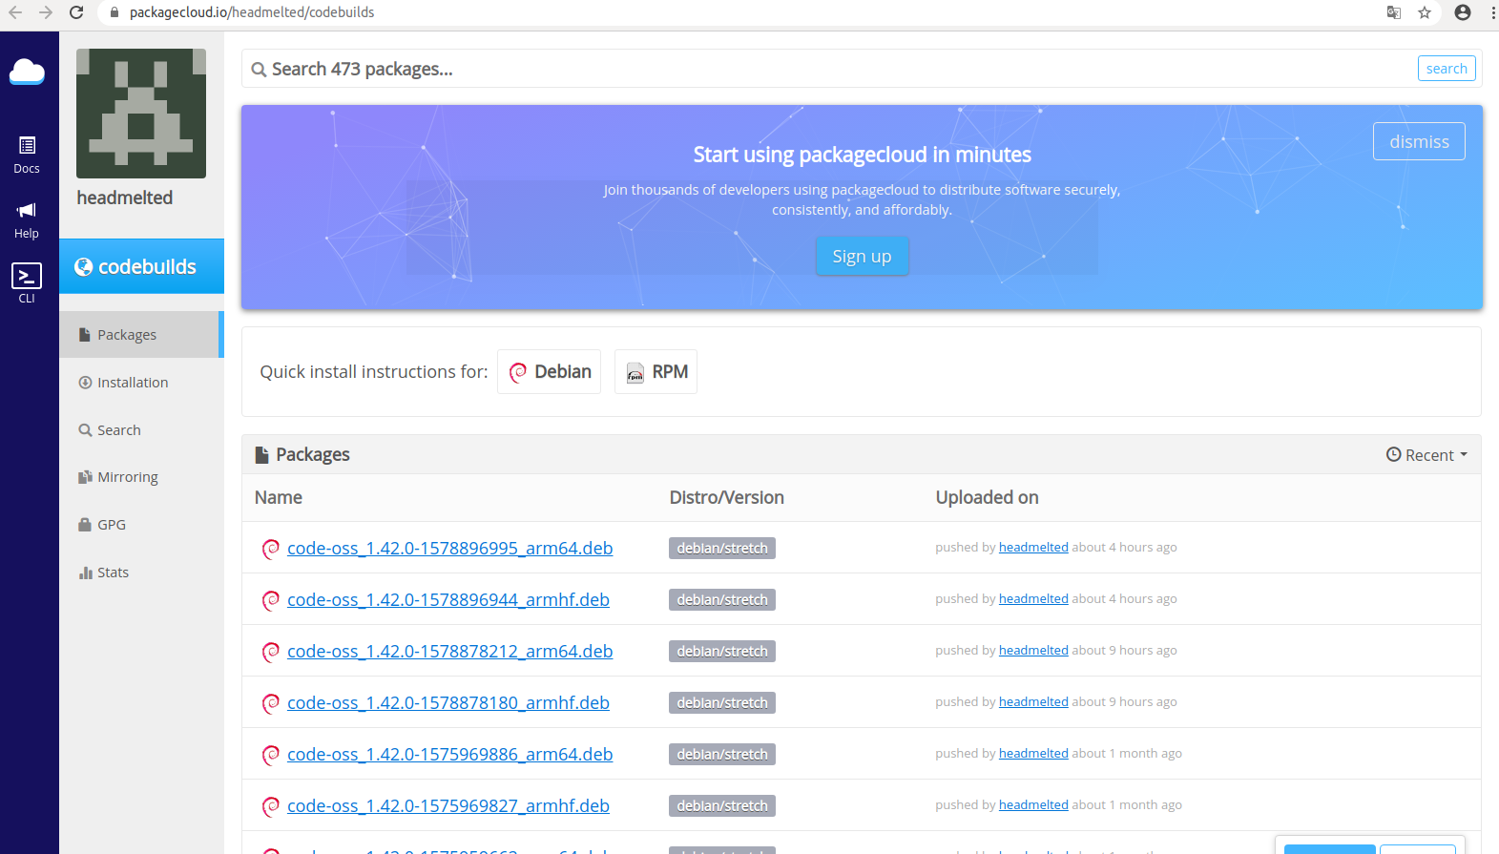This screenshot has width=1499, height=854.
Task: Open the Recent sort dropdown
Action: 1426,455
